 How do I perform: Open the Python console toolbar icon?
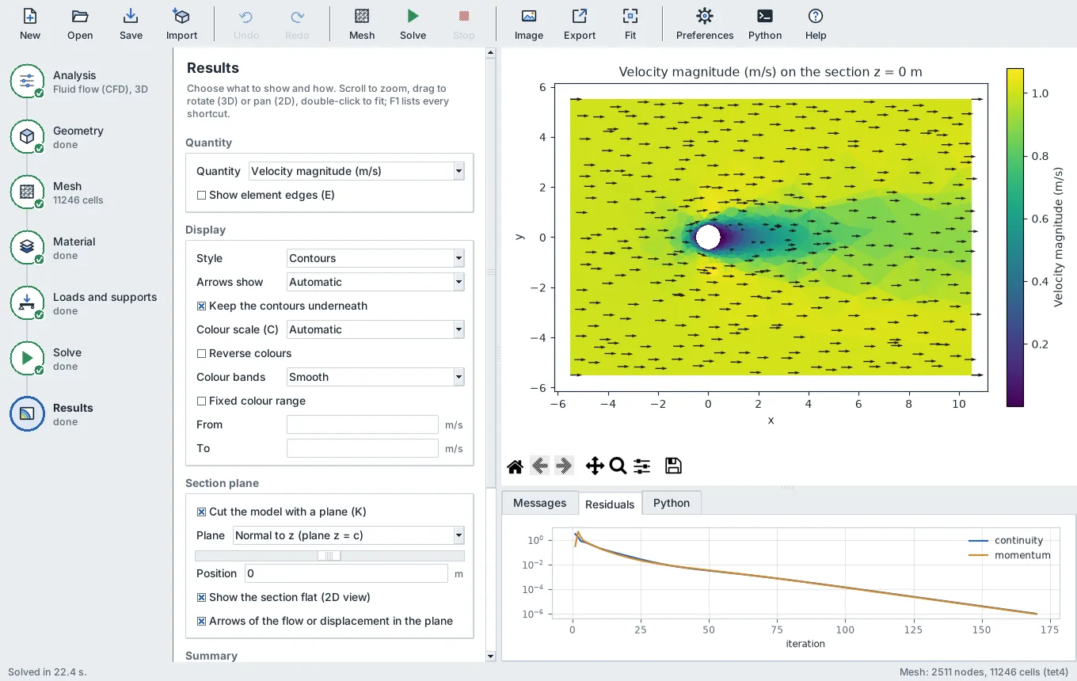(x=765, y=24)
